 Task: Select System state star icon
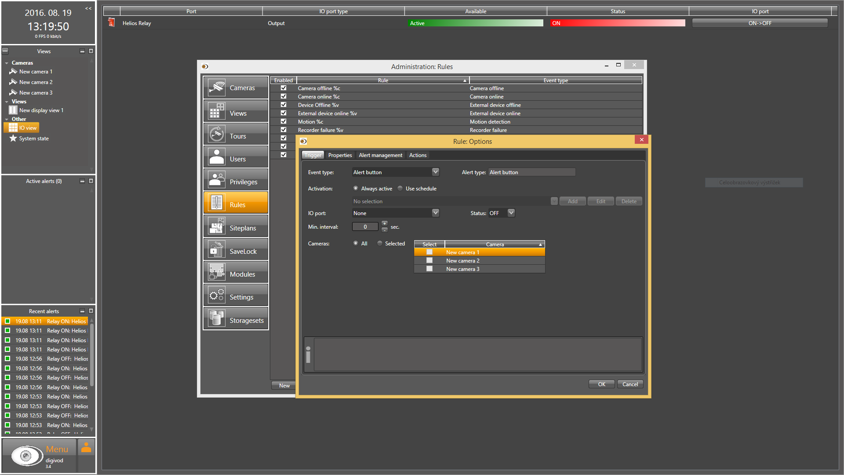[x=13, y=139]
